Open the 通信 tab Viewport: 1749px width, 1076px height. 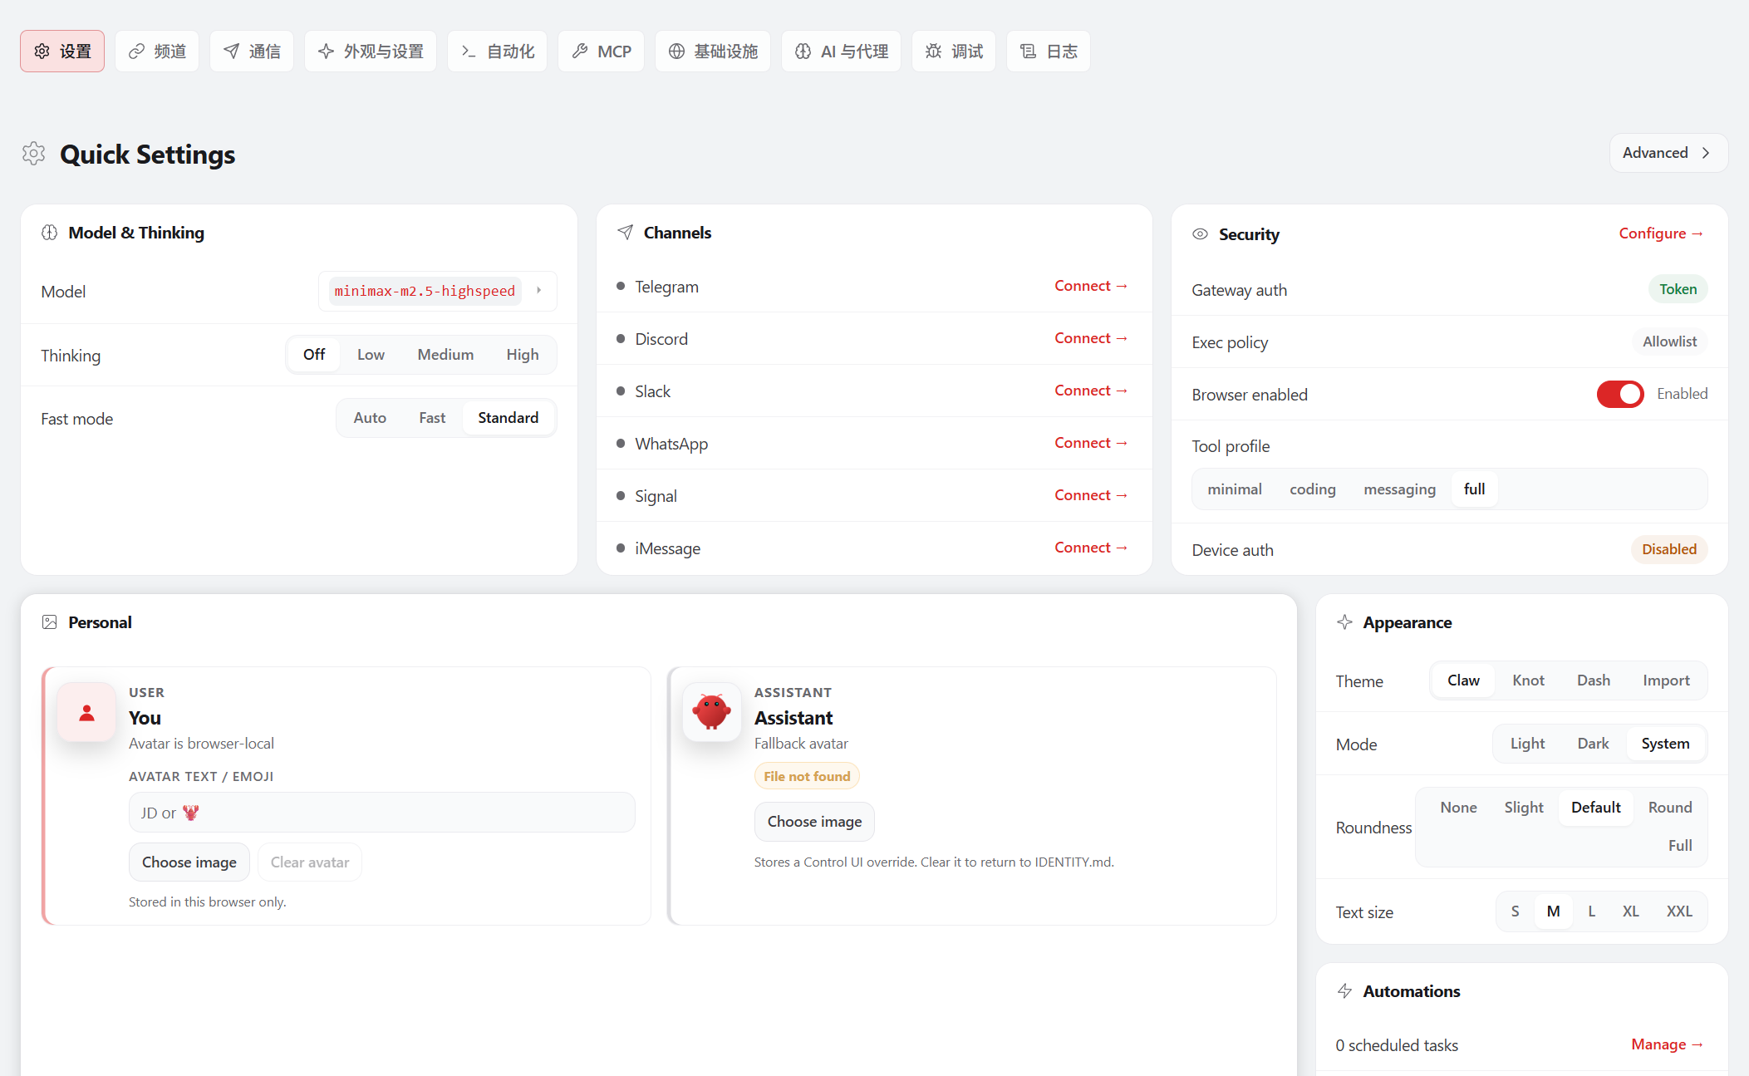coord(252,52)
